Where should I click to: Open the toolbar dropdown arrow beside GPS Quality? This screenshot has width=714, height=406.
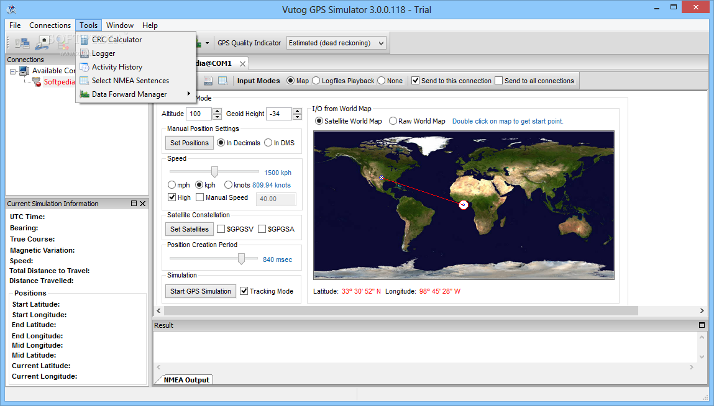click(x=207, y=43)
